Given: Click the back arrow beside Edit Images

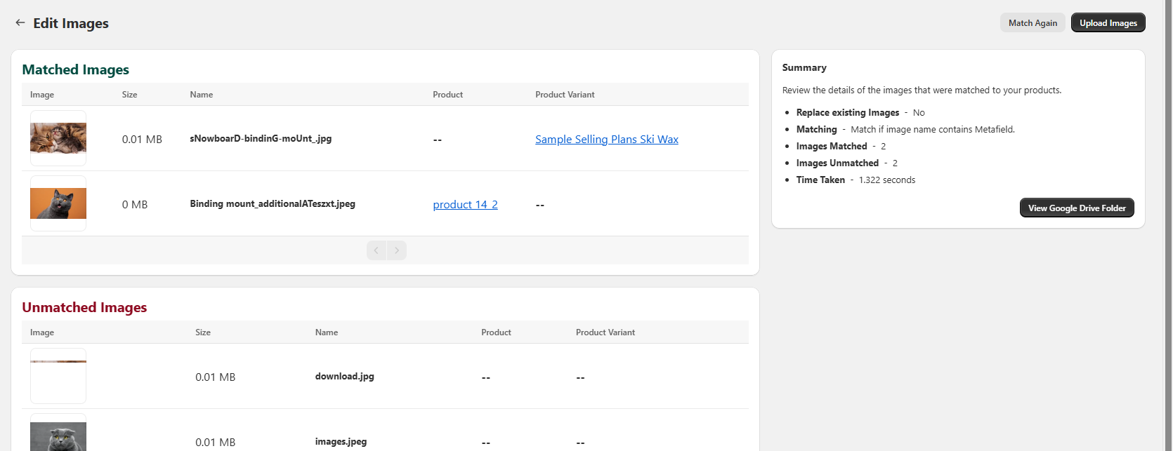Looking at the screenshot, I should pyautogui.click(x=20, y=23).
